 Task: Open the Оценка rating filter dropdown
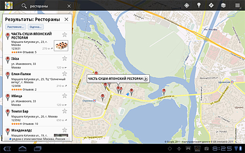pyautogui.click(x=36, y=27)
